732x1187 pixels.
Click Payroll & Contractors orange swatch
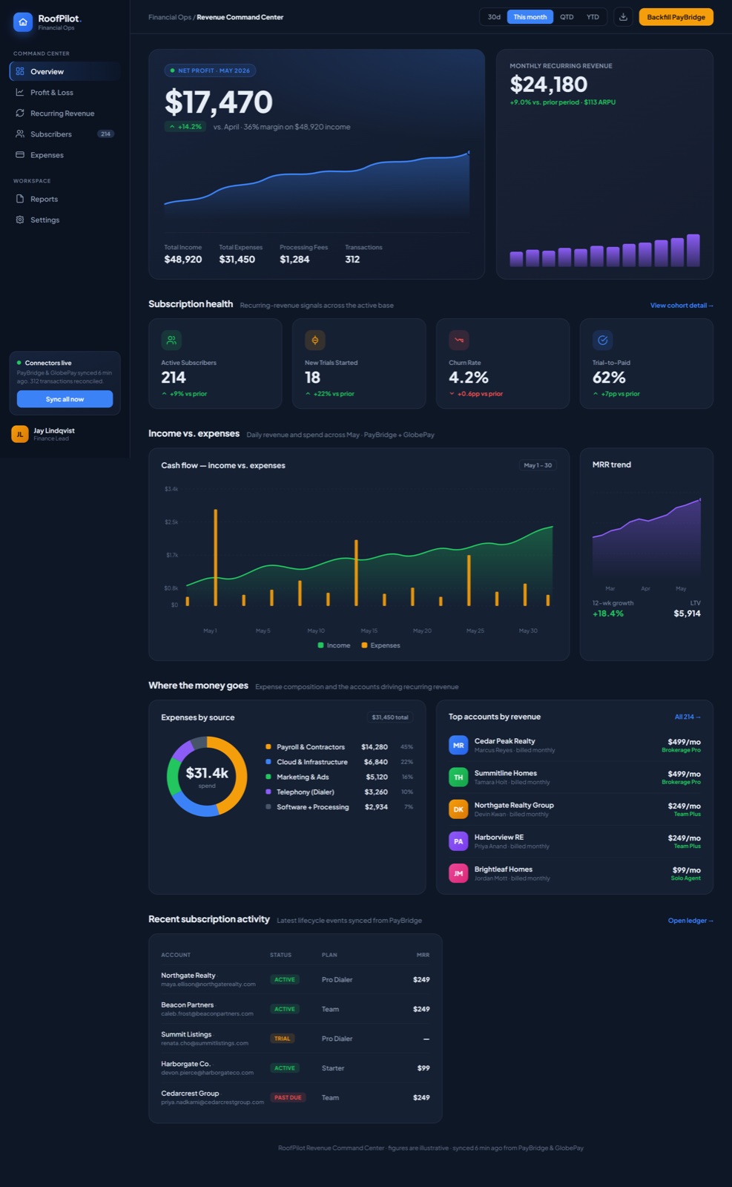[x=268, y=747]
